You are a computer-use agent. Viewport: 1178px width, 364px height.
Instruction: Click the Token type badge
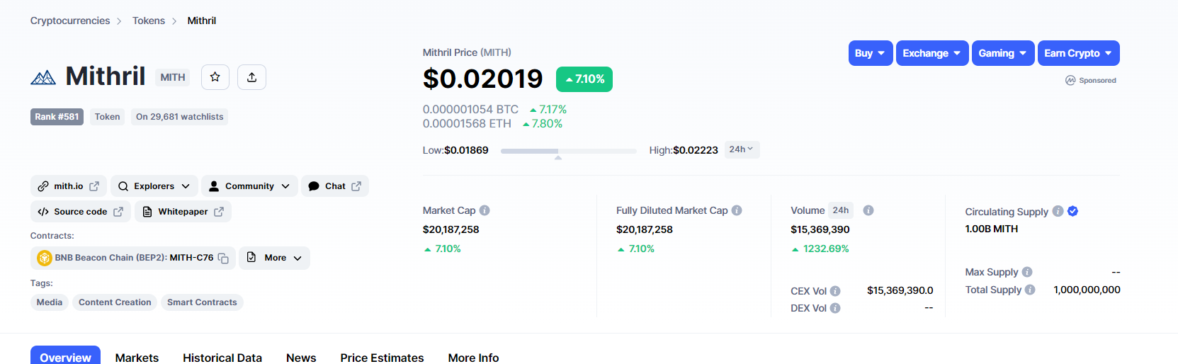point(107,117)
